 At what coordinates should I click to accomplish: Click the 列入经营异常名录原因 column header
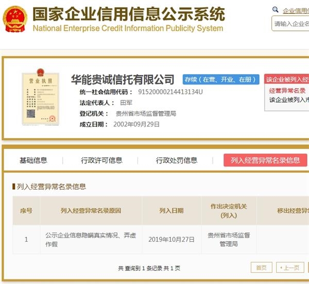[91, 211]
